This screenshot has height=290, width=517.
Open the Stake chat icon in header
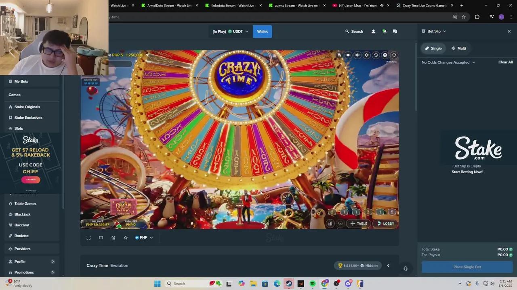(x=395, y=31)
